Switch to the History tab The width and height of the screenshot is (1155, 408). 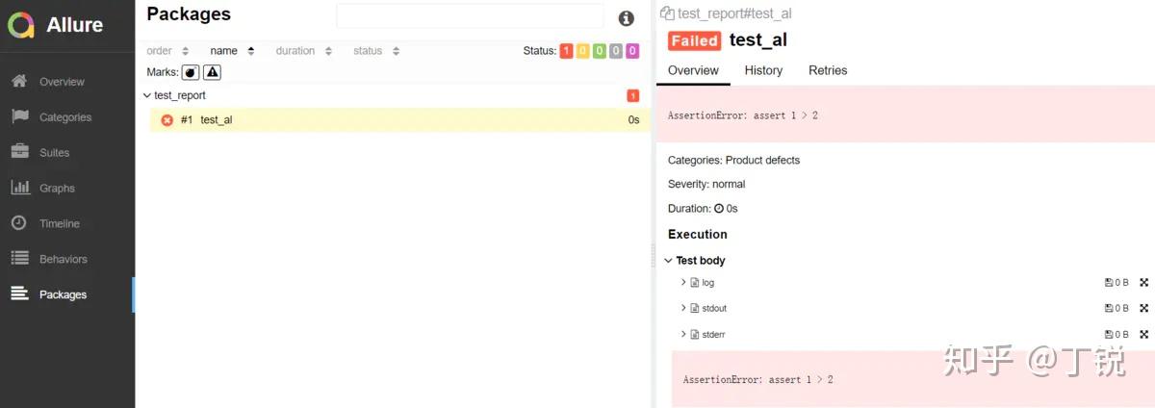pyautogui.click(x=763, y=70)
